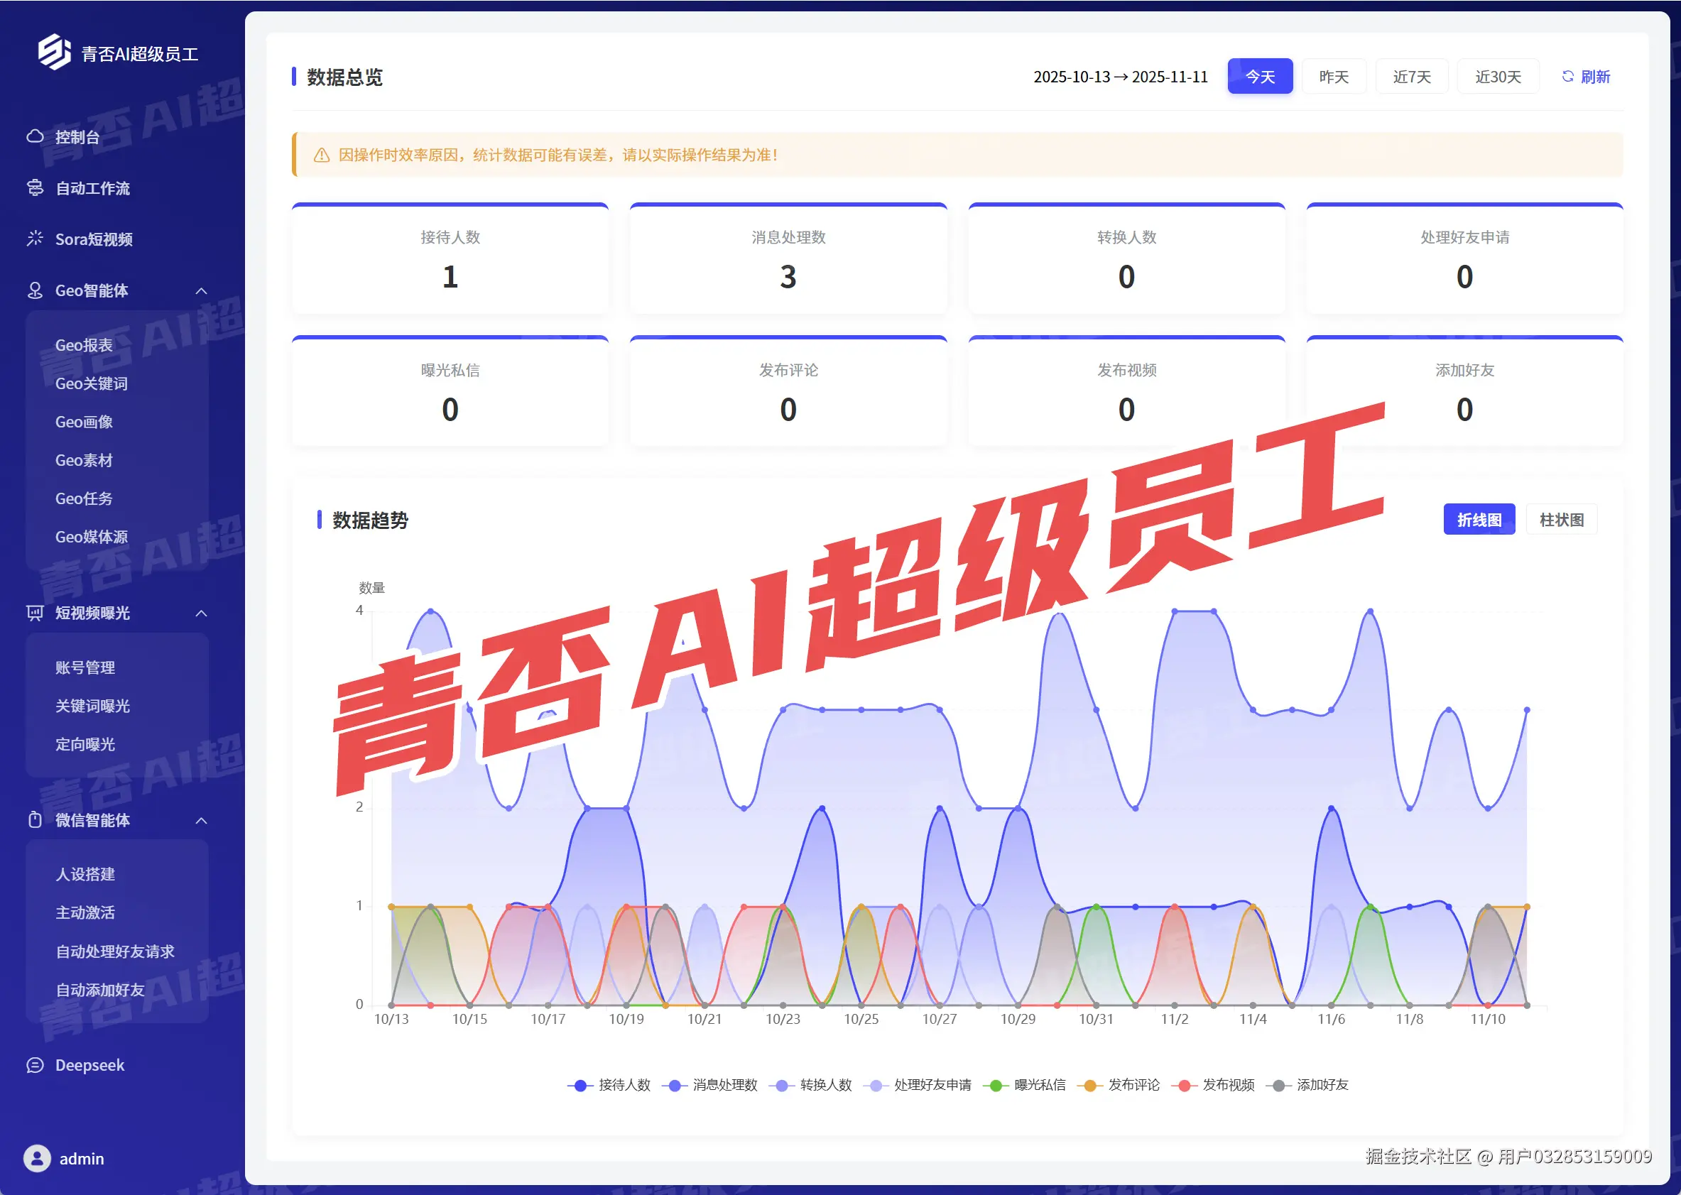Click the sparkle icon beside Sora短视频
Viewport: 1681px width, 1195px height.
point(35,239)
